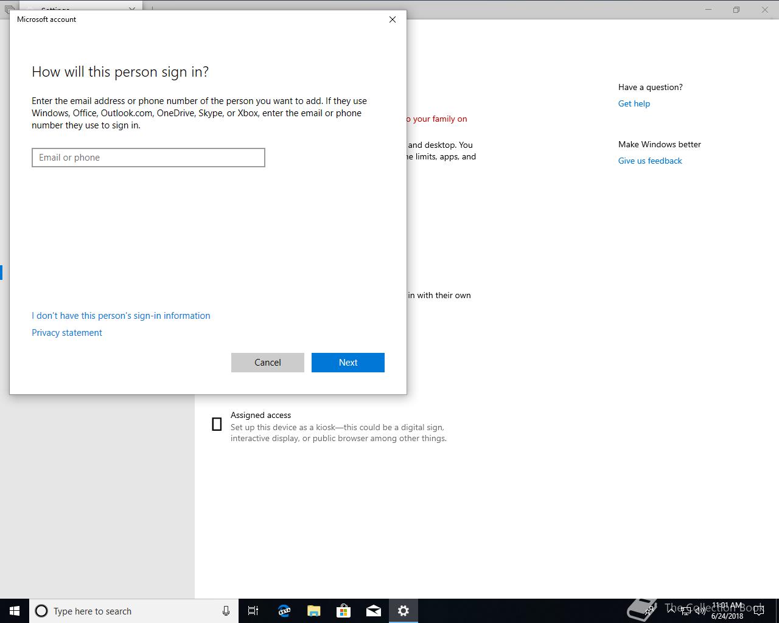The image size is (779, 623).
Task: Click "How will this person sign in?" heading
Action: point(120,72)
